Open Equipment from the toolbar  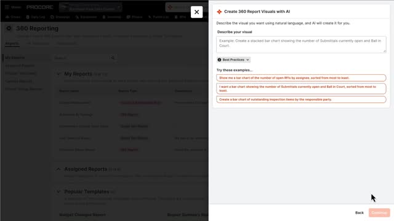[x=86, y=17]
